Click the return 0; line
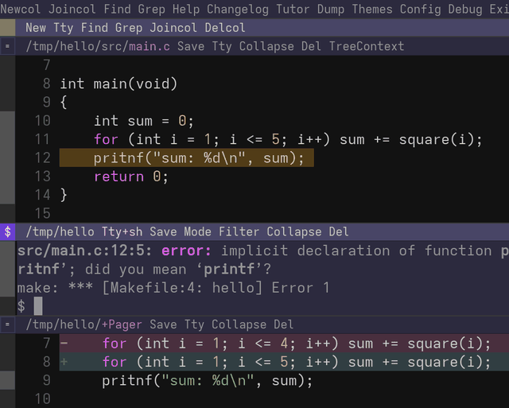509x408 pixels. point(131,177)
